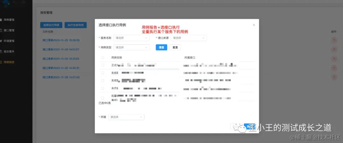The height and width of the screenshot is (143, 343).
Task: Click the blue 搜索 button
Action: point(161,47)
